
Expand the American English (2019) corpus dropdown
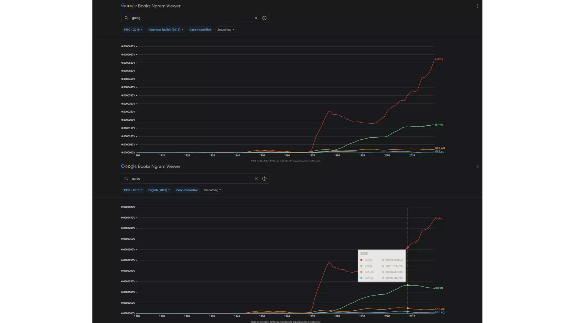point(165,30)
